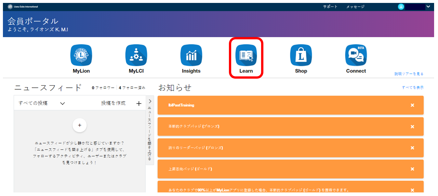
Task: Open the サポート menu item
Action: pos(330,7)
